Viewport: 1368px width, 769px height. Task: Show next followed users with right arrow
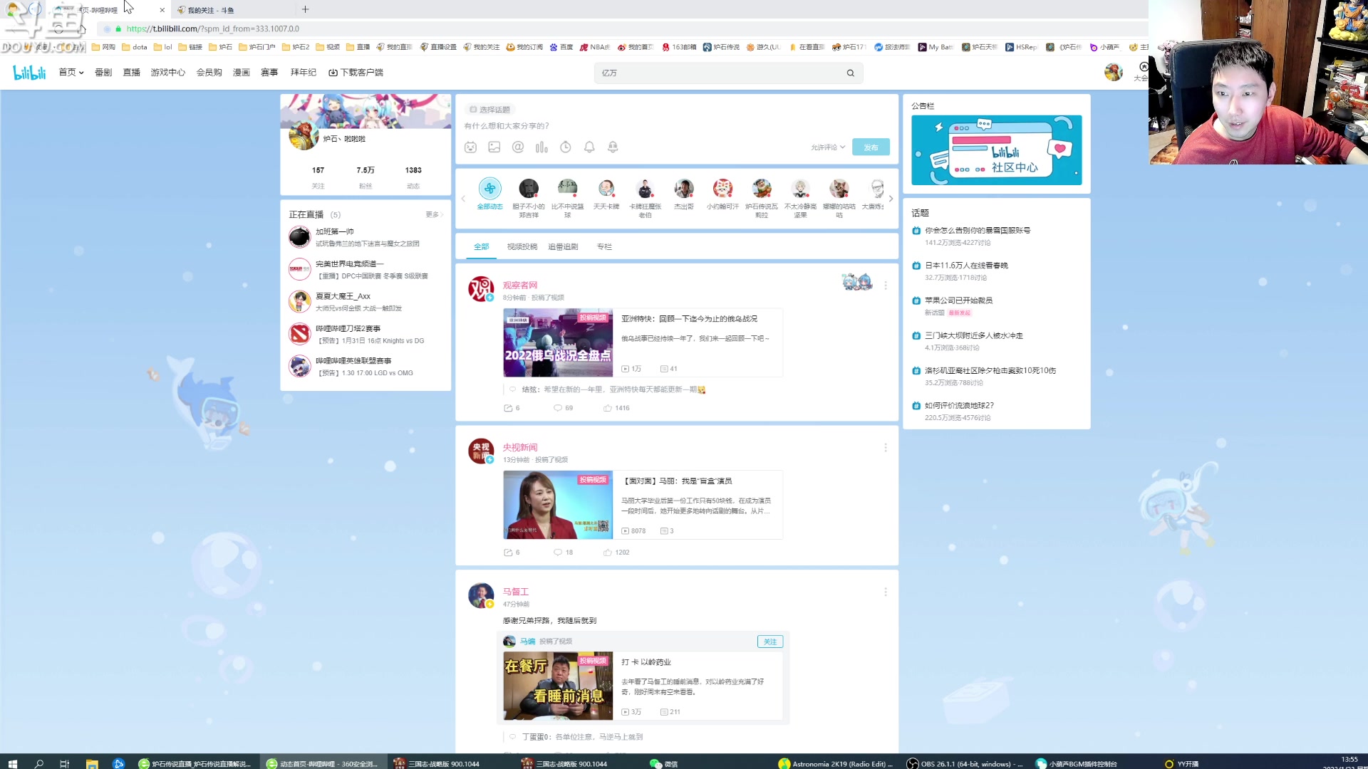point(891,199)
